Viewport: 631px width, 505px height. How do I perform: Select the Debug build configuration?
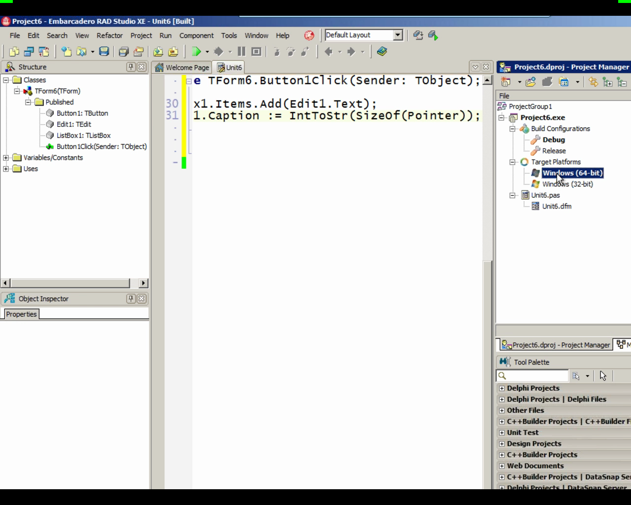coord(553,140)
